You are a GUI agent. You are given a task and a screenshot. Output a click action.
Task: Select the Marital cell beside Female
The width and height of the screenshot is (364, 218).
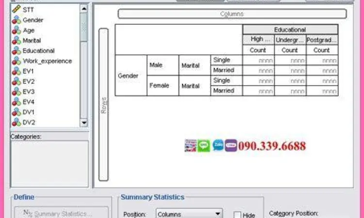(195, 86)
